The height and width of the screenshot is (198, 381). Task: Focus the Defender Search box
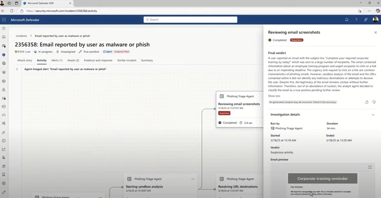[x=190, y=19]
